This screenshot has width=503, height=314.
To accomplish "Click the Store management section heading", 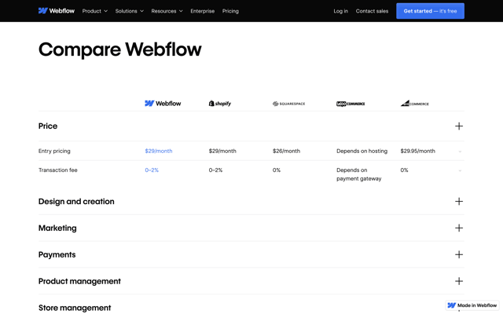I will [x=75, y=308].
